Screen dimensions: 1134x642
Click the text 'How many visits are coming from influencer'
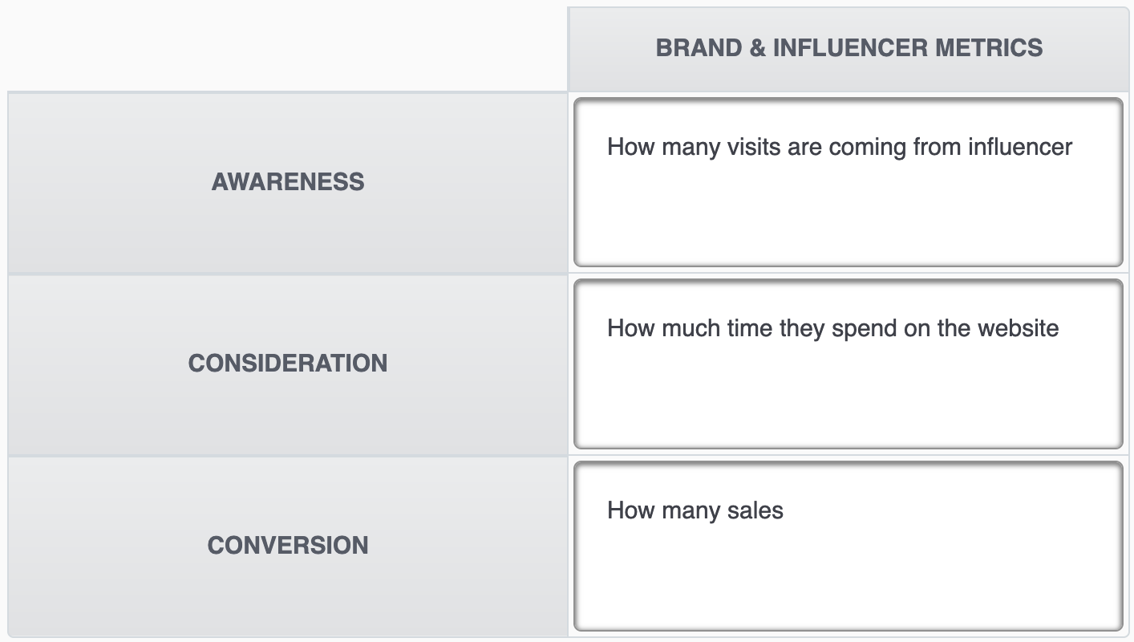(x=839, y=147)
